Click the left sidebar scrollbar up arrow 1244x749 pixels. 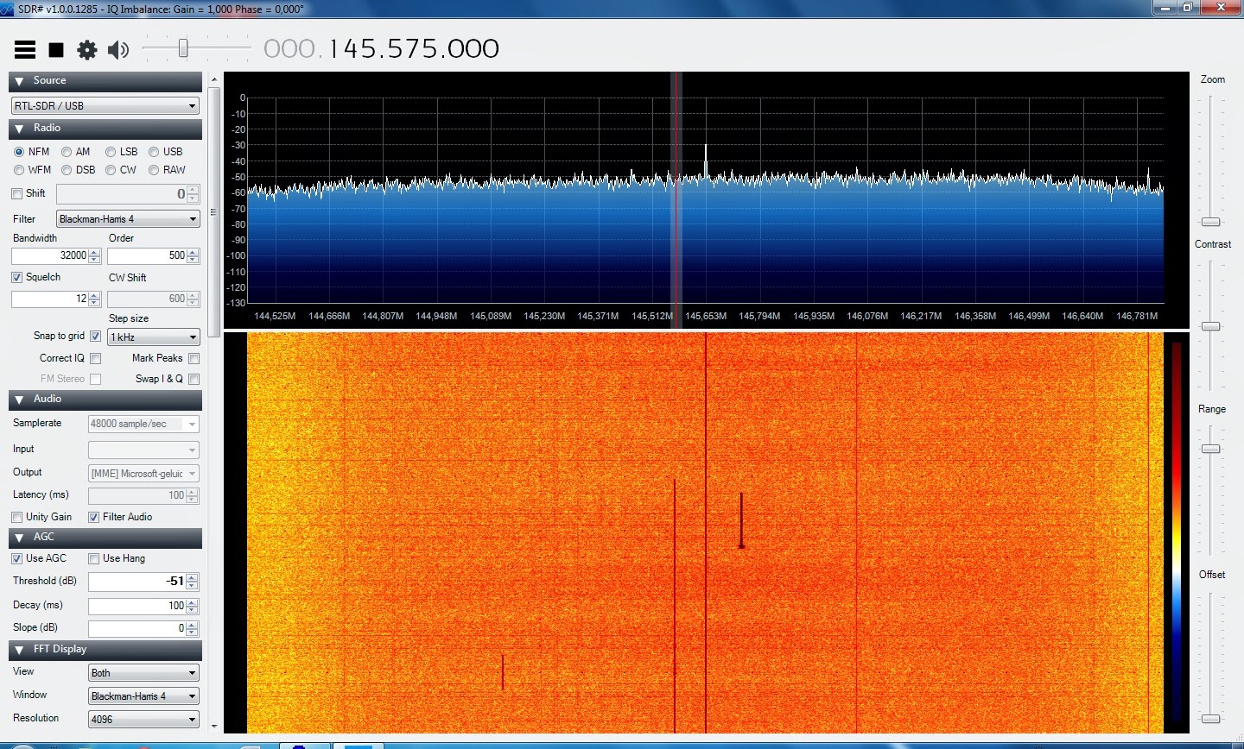pyautogui.click(x=213, y=79)
